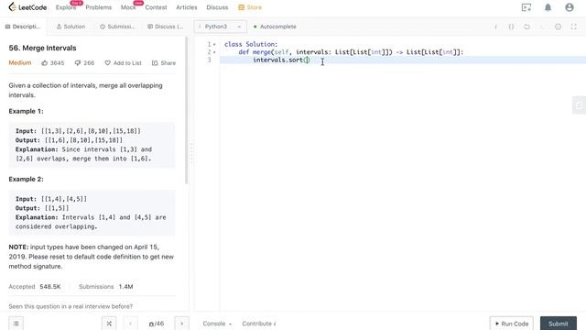Image resolution: width=586 pixels, height=330 pixels.
Task: Open the editor settings gear icon
Action: pos(558,27)
